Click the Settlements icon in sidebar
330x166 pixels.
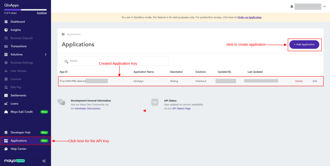pos(6,96)
